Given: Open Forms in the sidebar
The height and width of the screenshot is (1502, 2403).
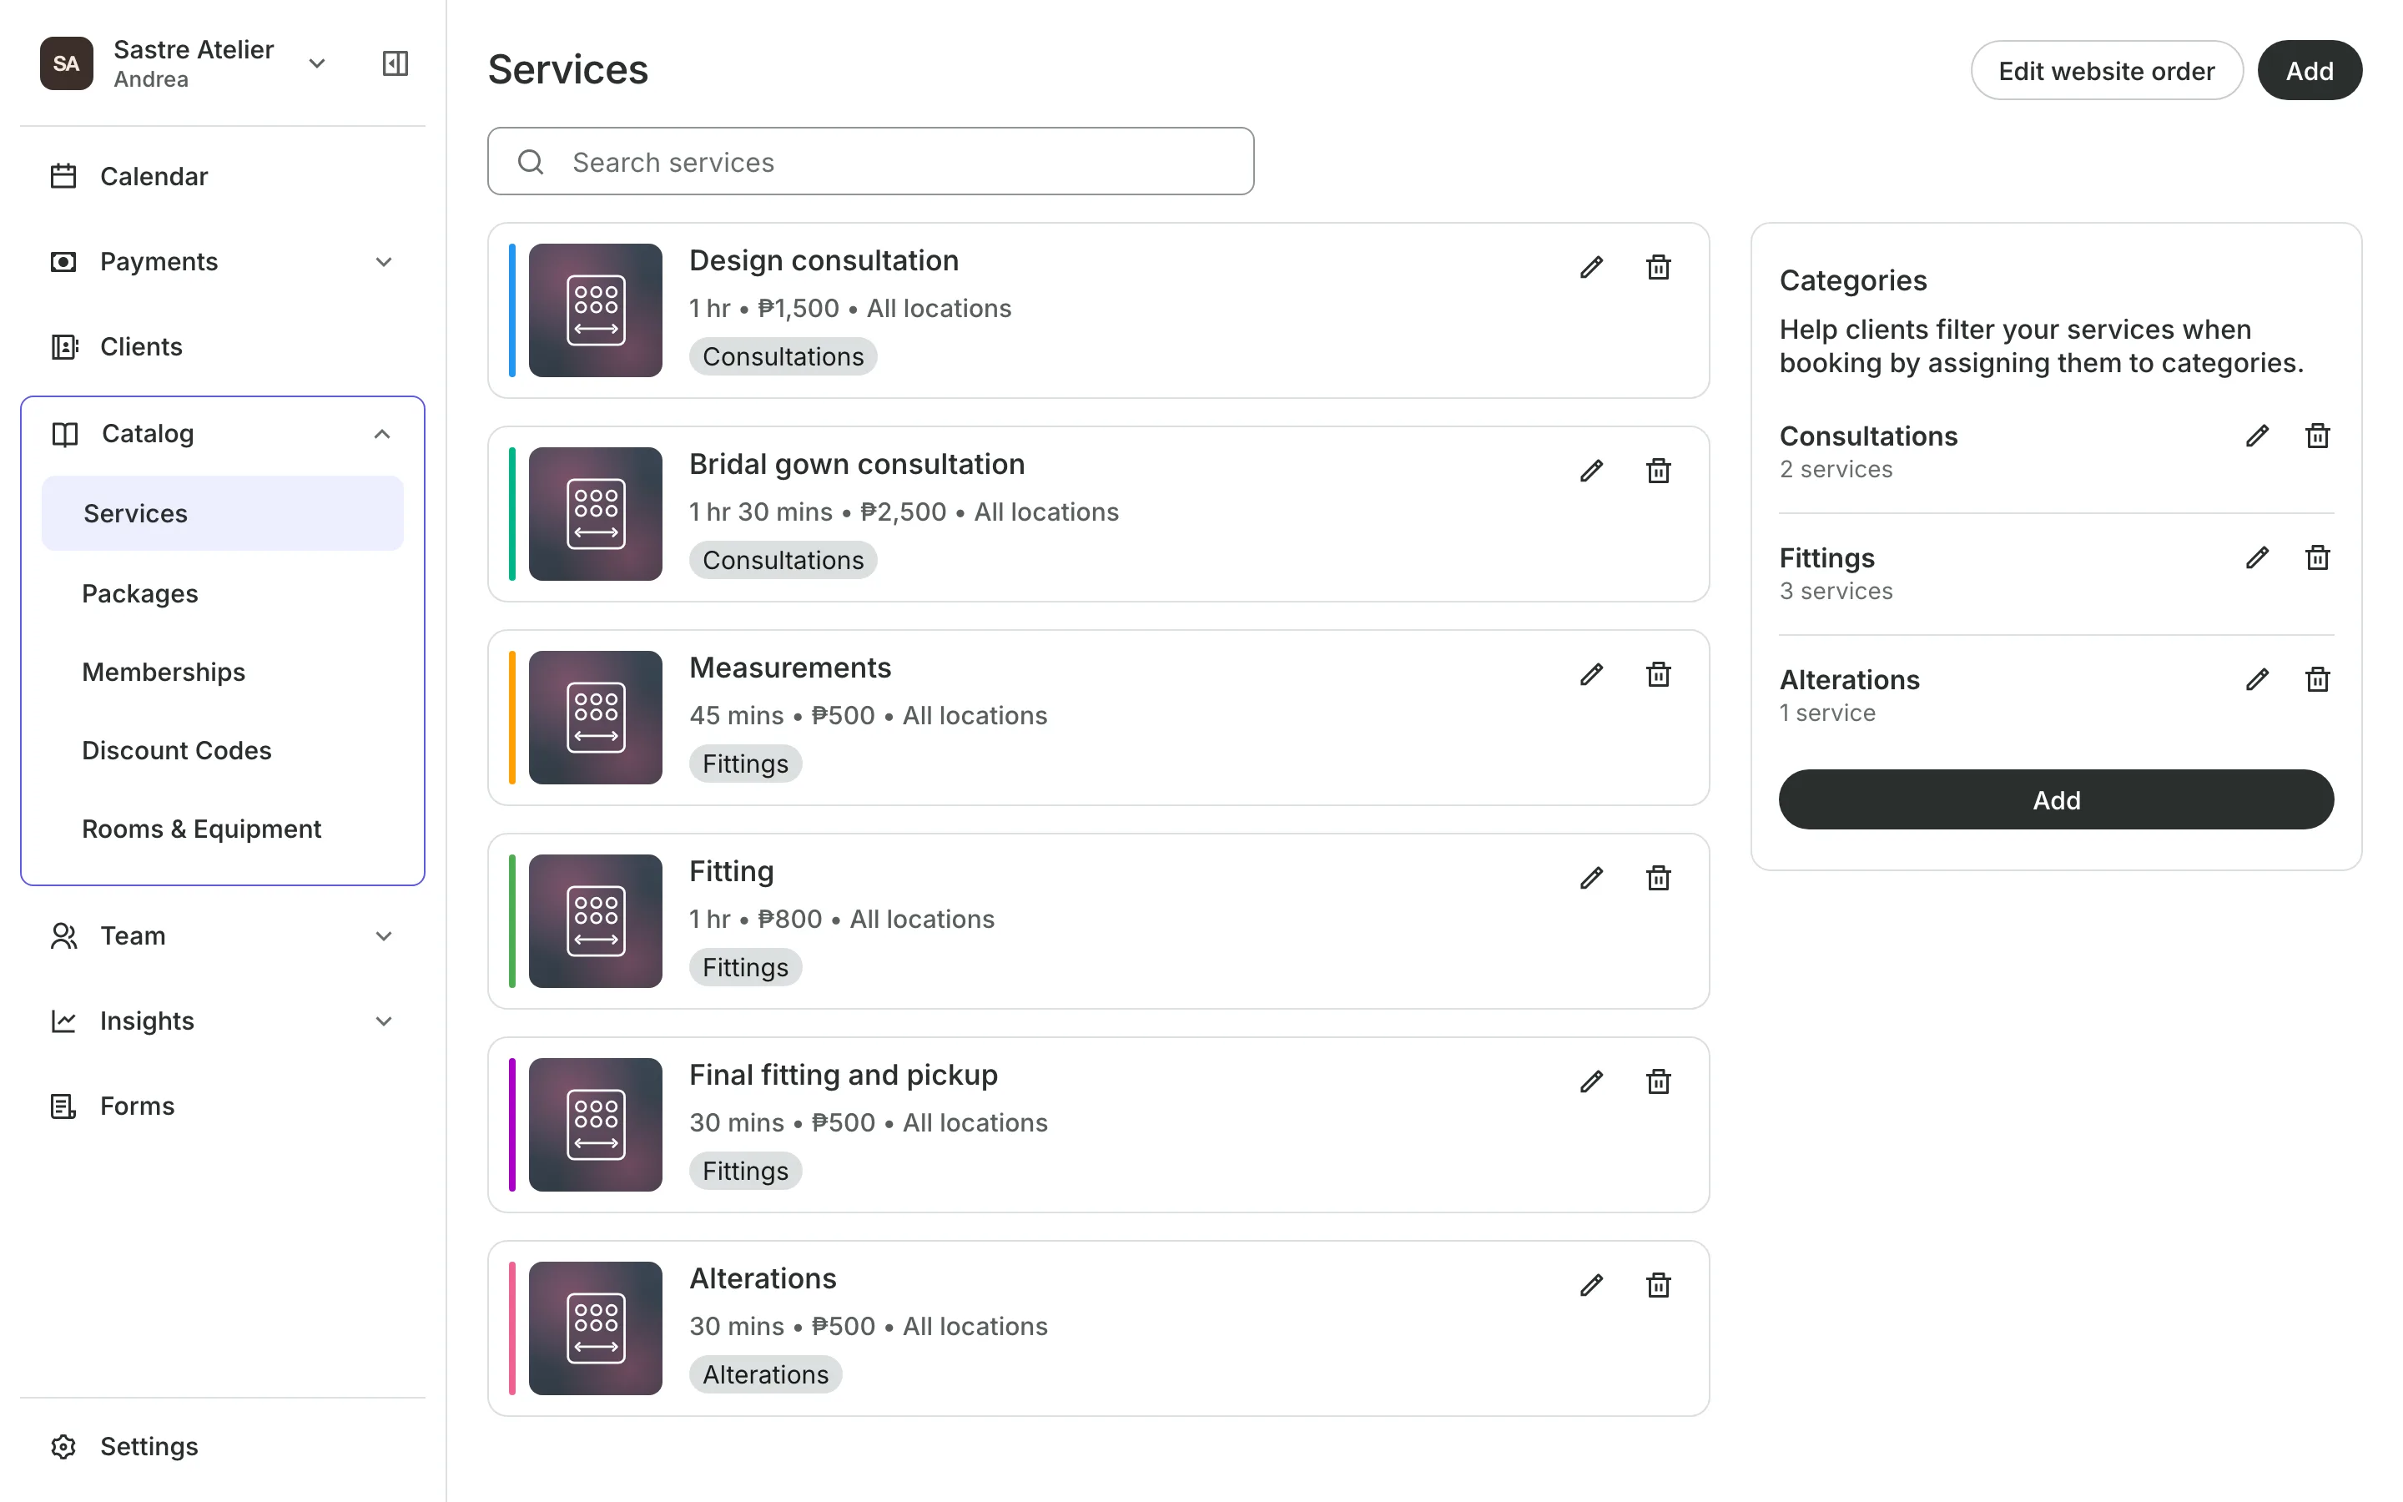Looking at the screenshot, I should coord(223,1106).
